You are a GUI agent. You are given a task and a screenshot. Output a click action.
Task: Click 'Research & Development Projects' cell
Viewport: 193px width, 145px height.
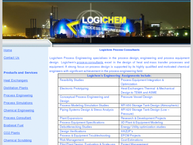(x=150, y=118)
